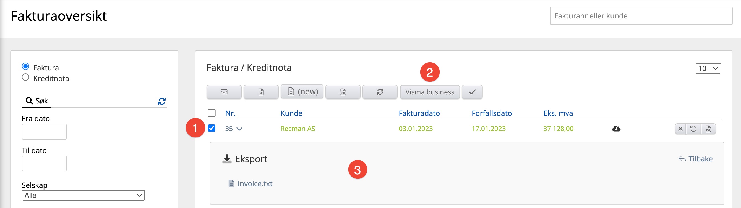The width and height of the screenshot is (741, 208).
Task: Click the envelope email toolbar button
Action: click(224, 92)
